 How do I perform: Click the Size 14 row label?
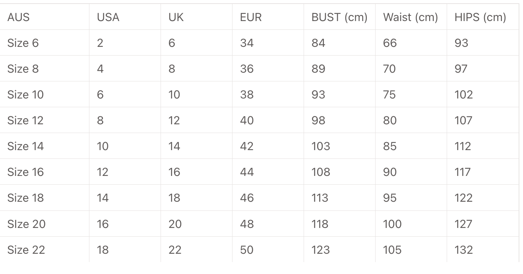(25, 146)
